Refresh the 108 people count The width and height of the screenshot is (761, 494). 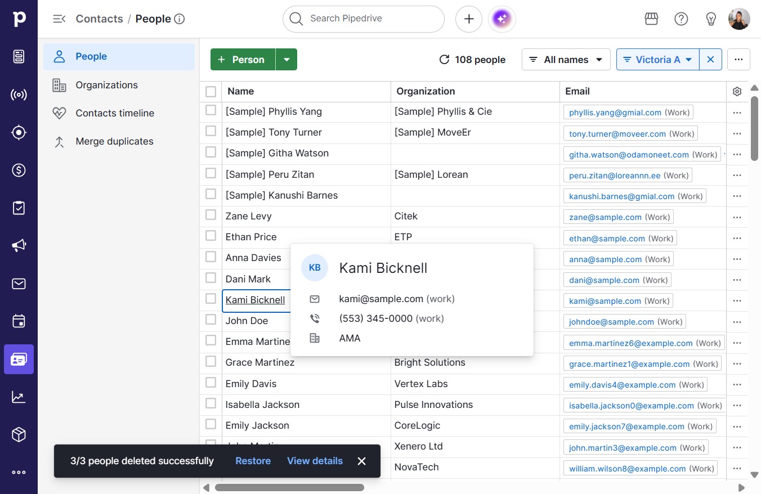pyautogui.click(x=444, y=60)
